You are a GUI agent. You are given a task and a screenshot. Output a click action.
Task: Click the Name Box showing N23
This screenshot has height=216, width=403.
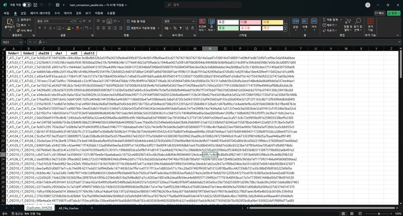click(x=11, y=42)
